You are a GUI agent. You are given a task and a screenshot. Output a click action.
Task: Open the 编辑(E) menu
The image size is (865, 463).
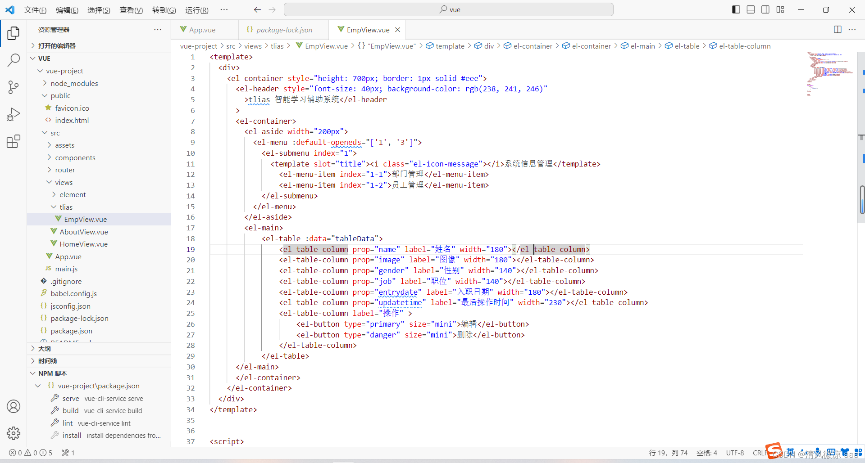(x=67, y=10)
